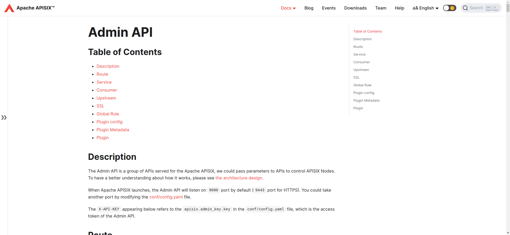Jump to Plugin Metadata in the page list
510x235 pixels.
[x=113, y=130]
